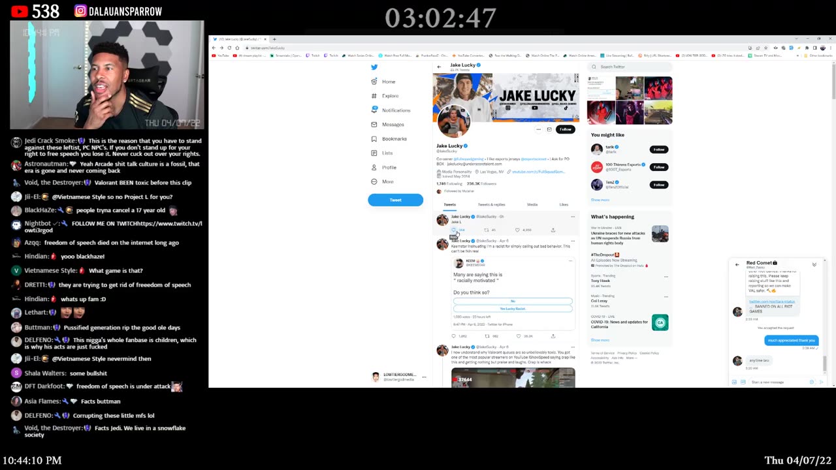Click Show more under What's happening

click(600, 340)
